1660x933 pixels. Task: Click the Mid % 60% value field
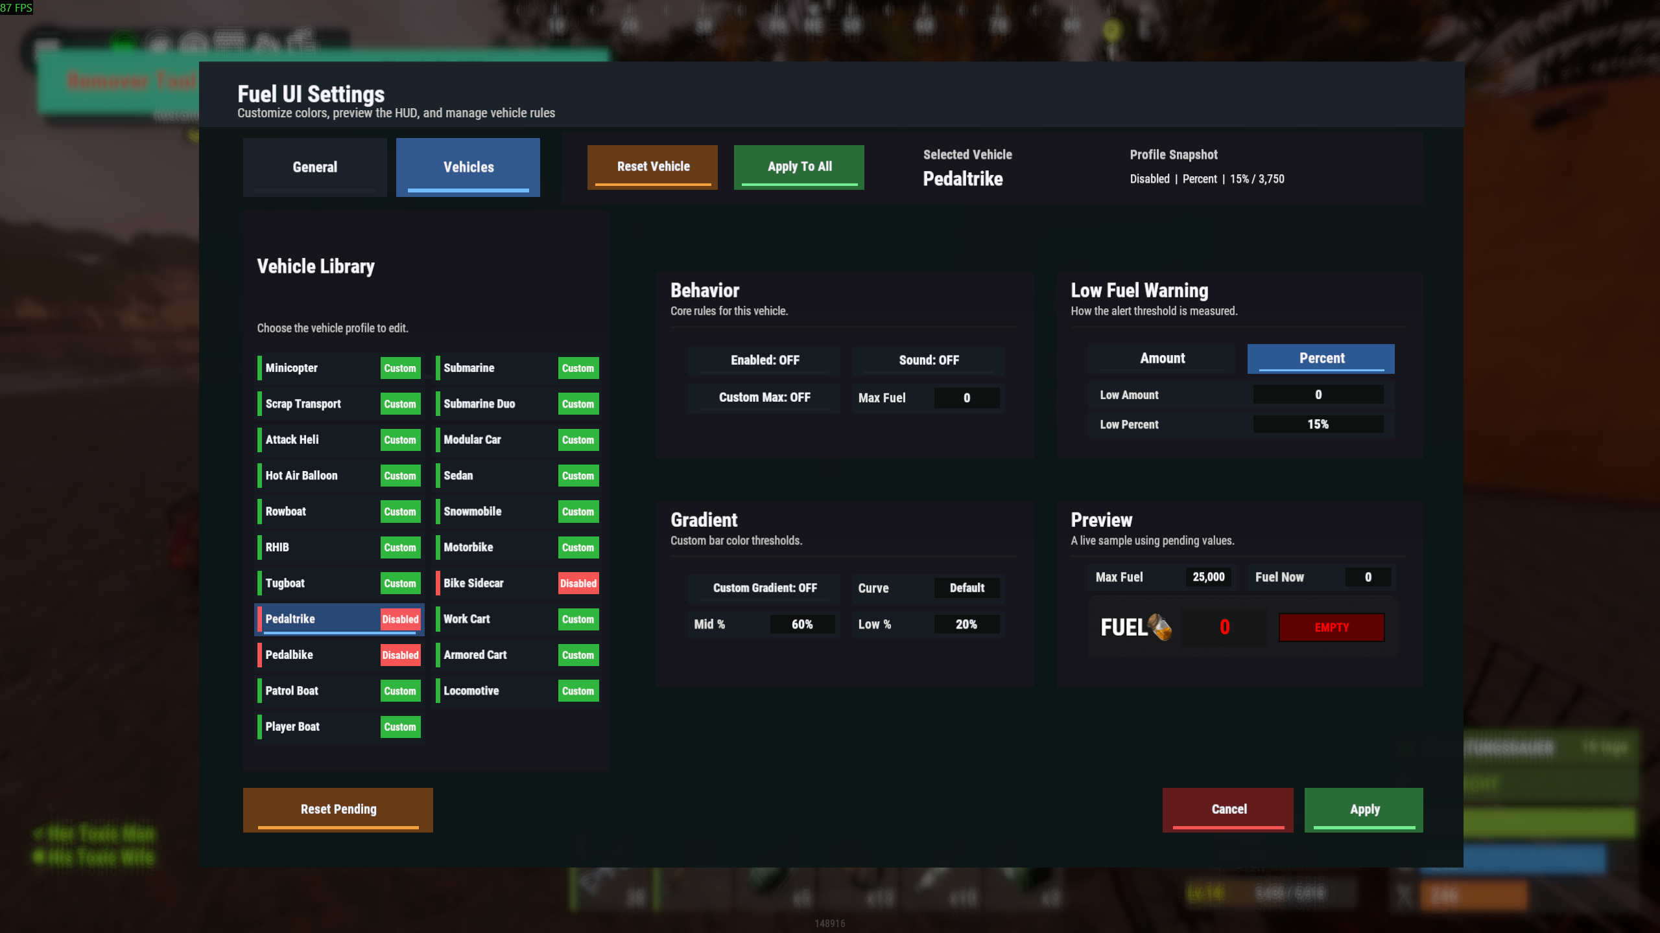[801, 624]
